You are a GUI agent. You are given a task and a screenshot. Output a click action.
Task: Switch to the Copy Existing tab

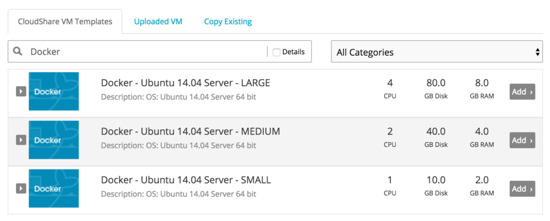228,21
